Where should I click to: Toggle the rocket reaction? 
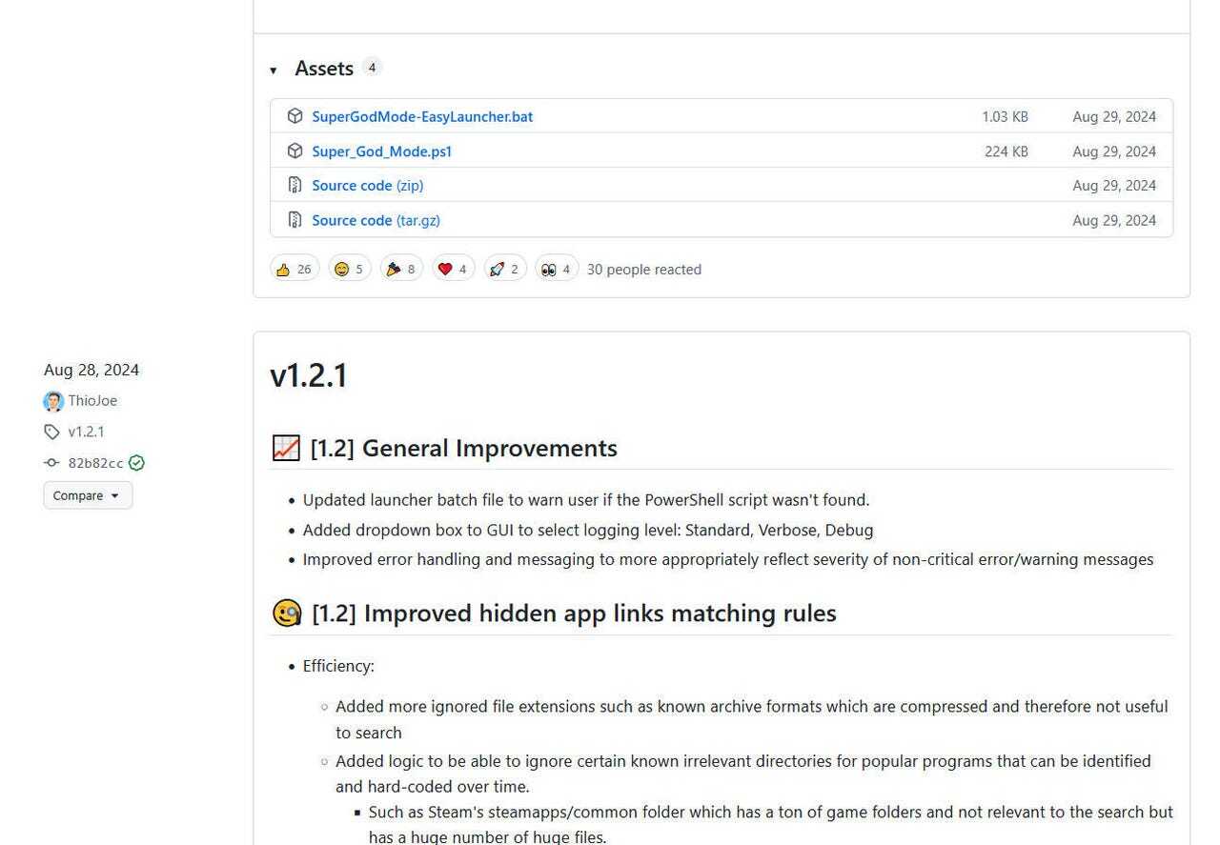(504, 270)
